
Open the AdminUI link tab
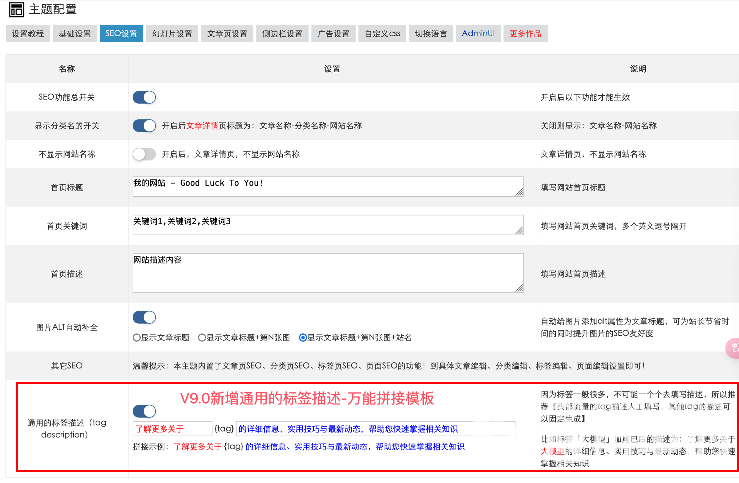478,34
